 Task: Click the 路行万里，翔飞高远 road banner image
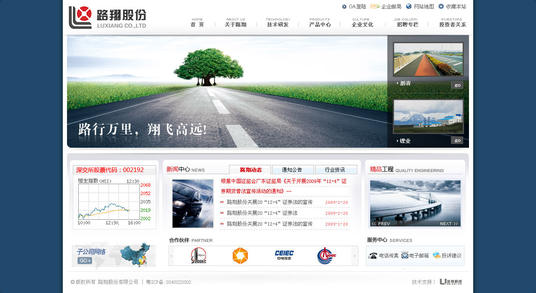pos(227,92)
